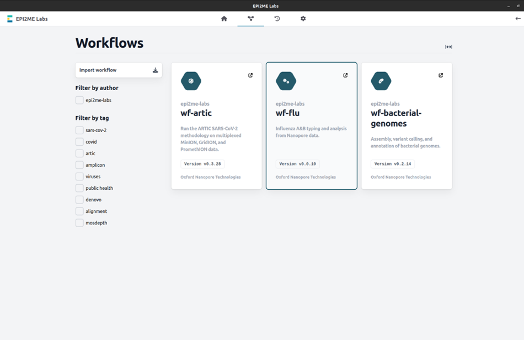This screenshot has height=340, width=524.
Task: Open the wf-artic workflow title
Action: [196, 113]
